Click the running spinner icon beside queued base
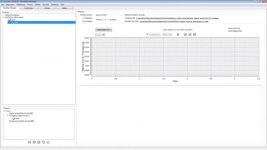This screenshot has width=267, height=150. (13, 118)
